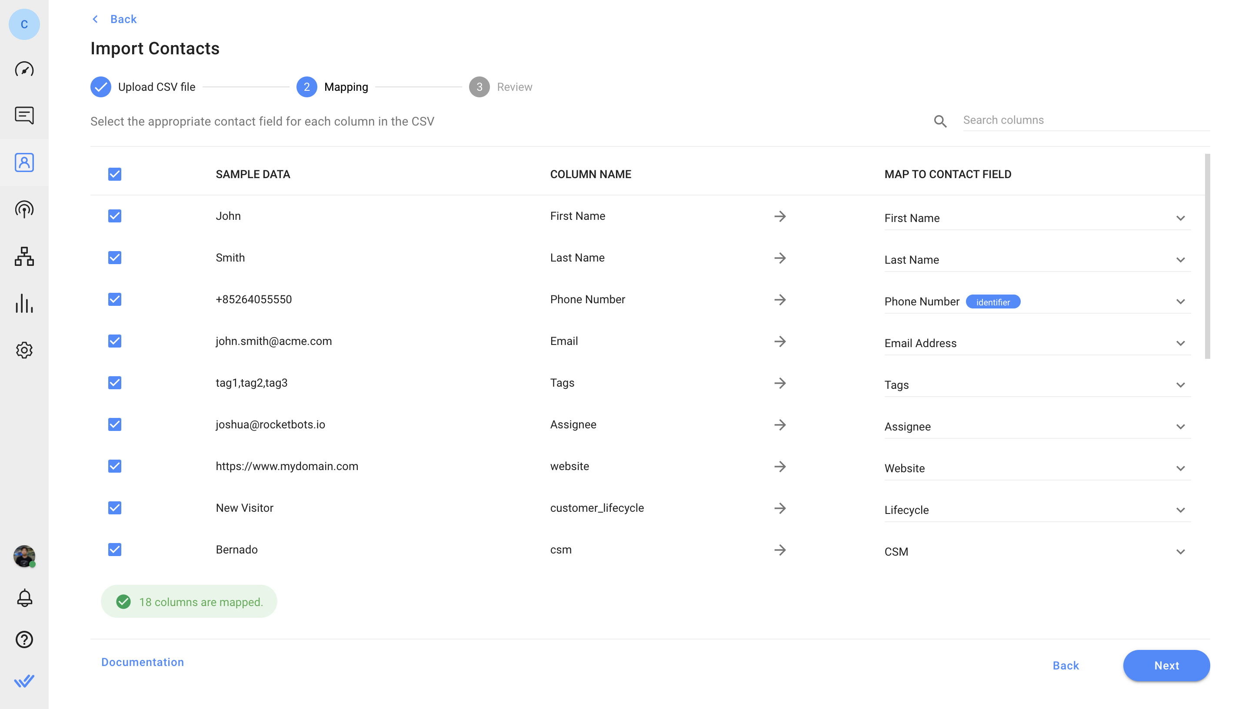Open the Dashboard speedometer icon in sidebar
Viewport: 1252px width, 709px height.
(24, 69)
